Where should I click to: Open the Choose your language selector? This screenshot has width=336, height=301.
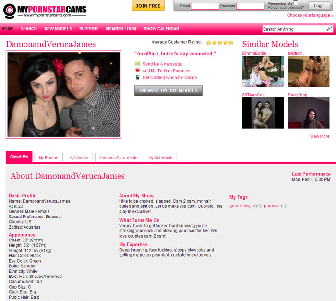310,15
